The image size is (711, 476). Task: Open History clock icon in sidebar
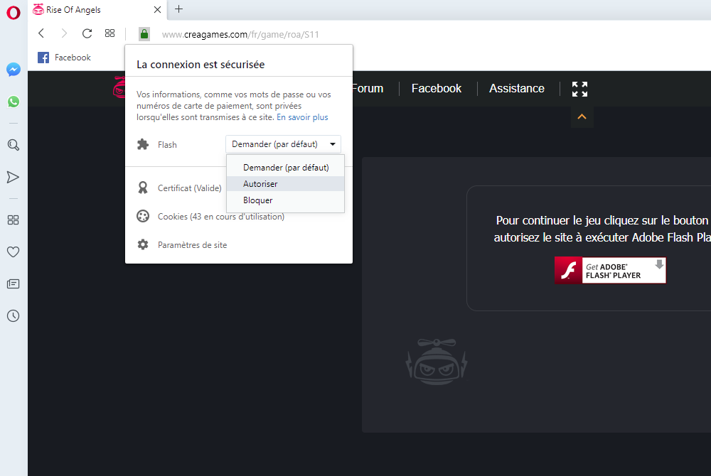(x=14, y=316)
